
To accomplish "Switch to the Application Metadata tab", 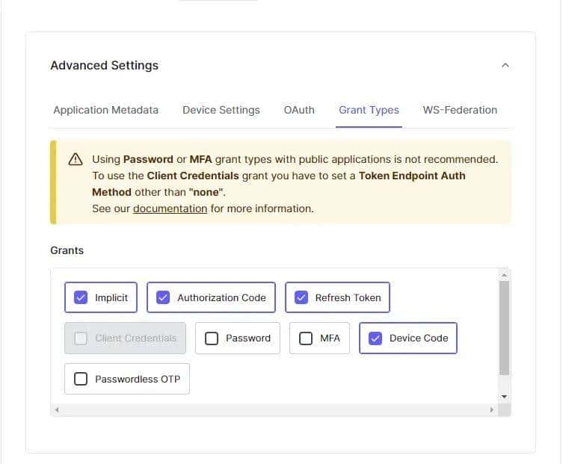I will [x=105, y=110].
